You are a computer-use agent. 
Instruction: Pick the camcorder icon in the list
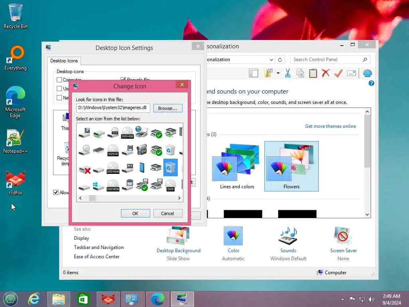click(142, 150)
